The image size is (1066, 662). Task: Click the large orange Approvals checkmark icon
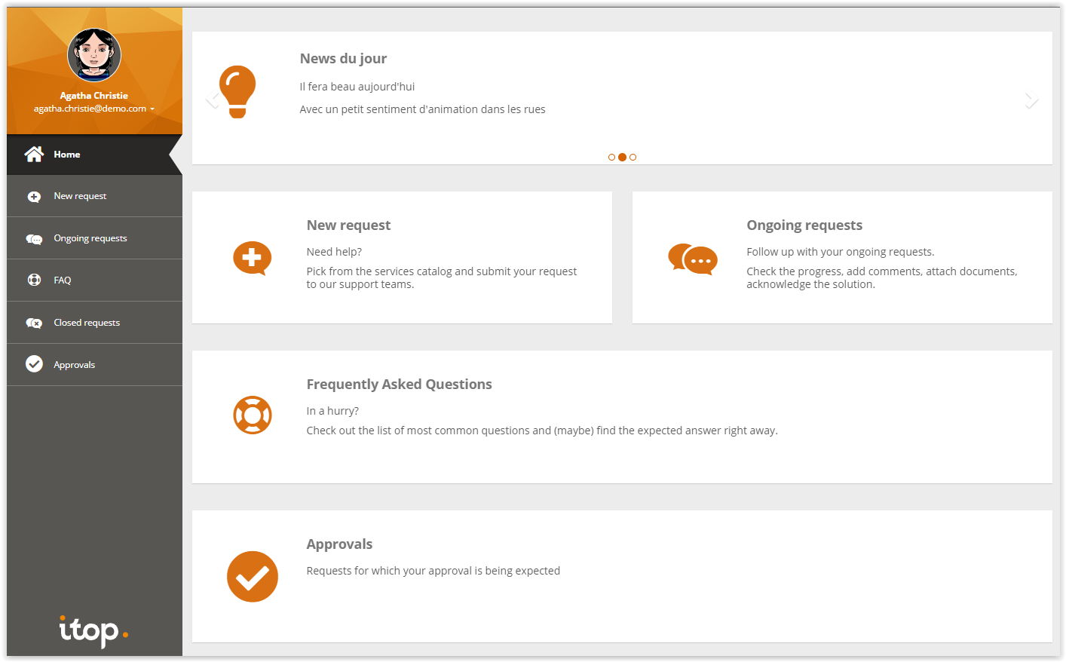click(253, 577)
